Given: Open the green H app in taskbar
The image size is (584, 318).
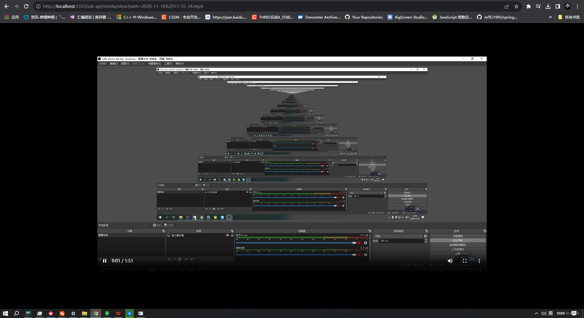Looking at the screenshot, I should click(107, 313).
